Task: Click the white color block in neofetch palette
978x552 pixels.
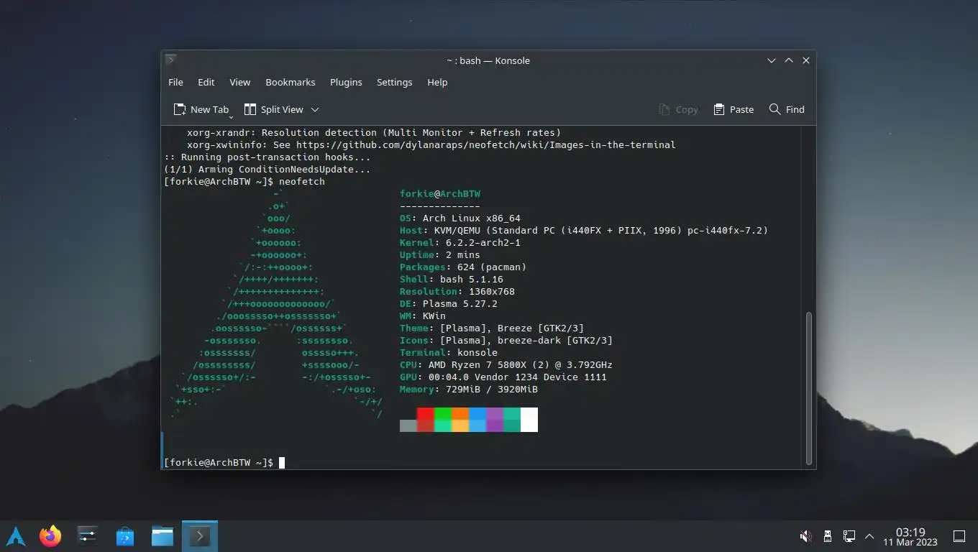Action: click(x=529, y=420)
